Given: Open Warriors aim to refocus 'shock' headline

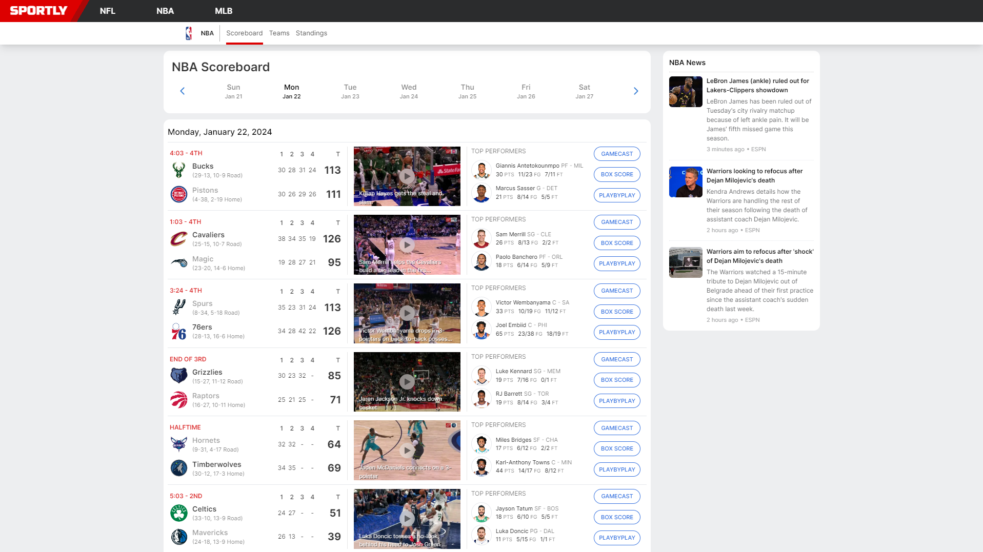Looking at the screenshot, I should click(x=760, y=256).
